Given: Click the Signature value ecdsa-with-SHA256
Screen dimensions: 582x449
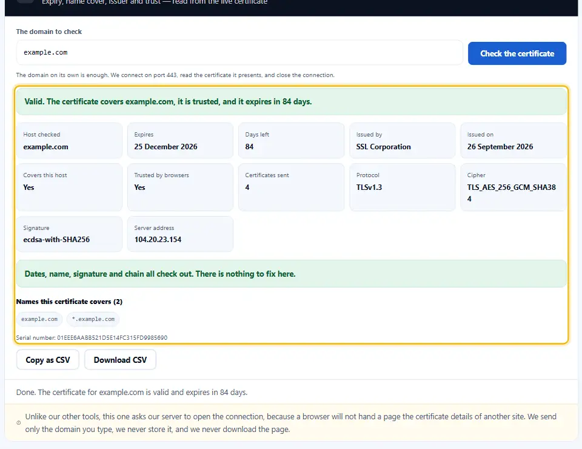Looking at the screenshot, I should 56,240.
